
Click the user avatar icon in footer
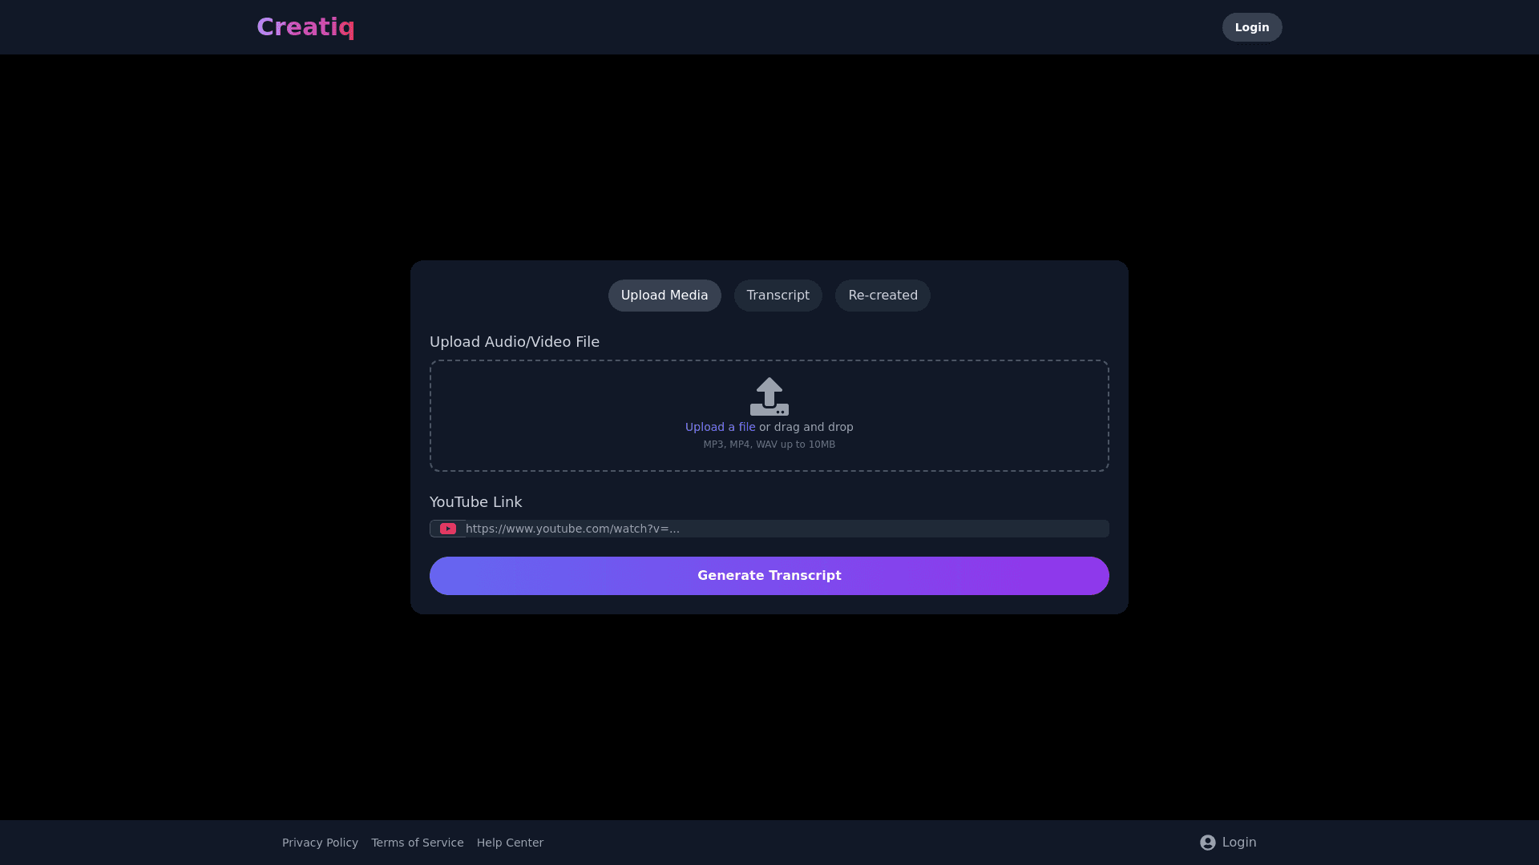pos(1207,843)
